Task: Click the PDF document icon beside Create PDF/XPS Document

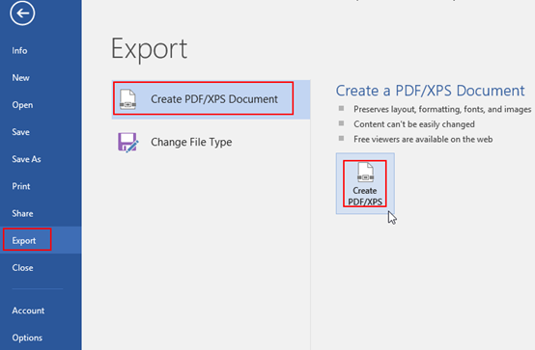Action: tap(127, 99)
